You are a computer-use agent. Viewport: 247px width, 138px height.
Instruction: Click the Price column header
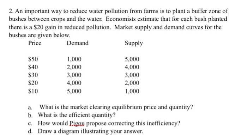click(x=35, y=43)
